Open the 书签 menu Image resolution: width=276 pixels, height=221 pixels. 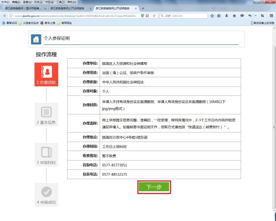coord(50,2)
